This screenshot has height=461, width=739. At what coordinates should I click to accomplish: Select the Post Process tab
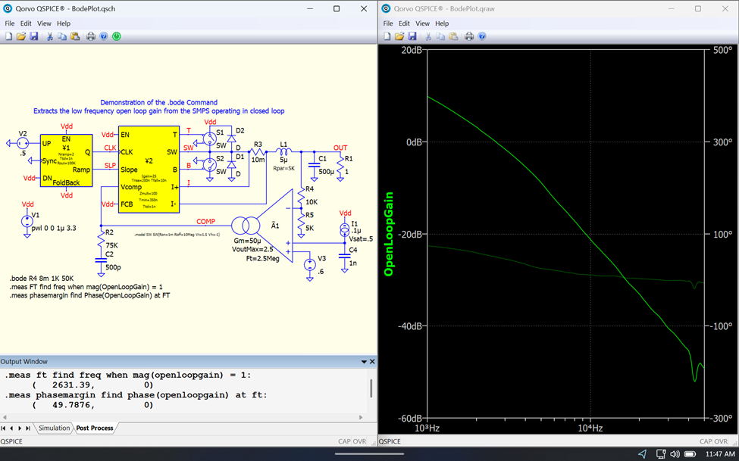95,428
